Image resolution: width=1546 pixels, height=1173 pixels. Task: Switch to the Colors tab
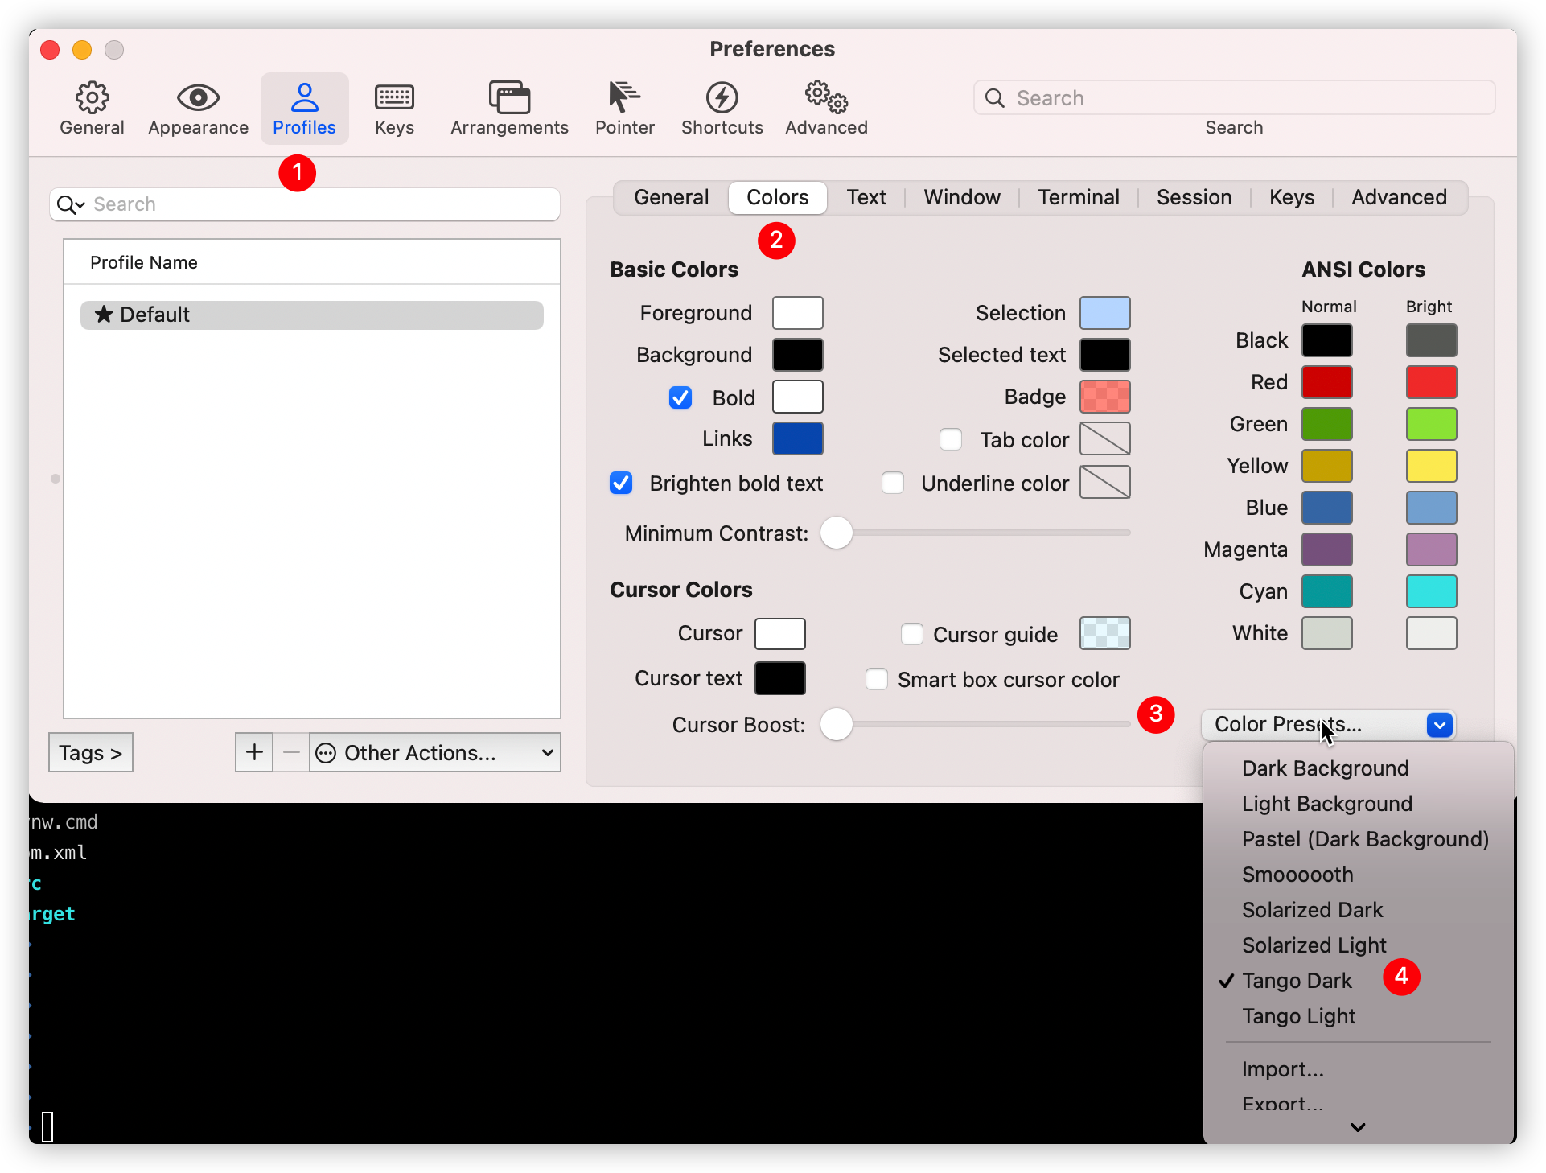tap(777, 197)
